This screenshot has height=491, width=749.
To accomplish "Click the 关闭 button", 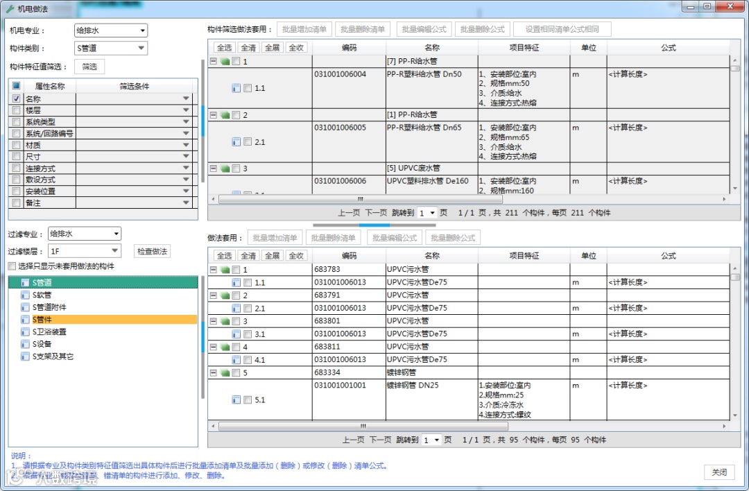I will [x=719, y=472].
